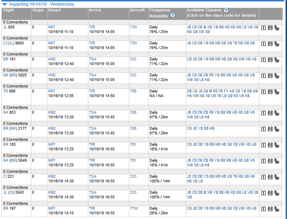Open details list icon for BR (NH) 2177
287x219 pixels.
(270, 129)
